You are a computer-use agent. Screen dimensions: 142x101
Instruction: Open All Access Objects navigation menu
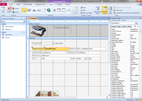22,18
